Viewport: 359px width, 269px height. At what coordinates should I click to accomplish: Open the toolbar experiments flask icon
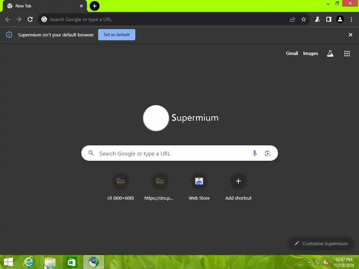(x=317, y=20)
